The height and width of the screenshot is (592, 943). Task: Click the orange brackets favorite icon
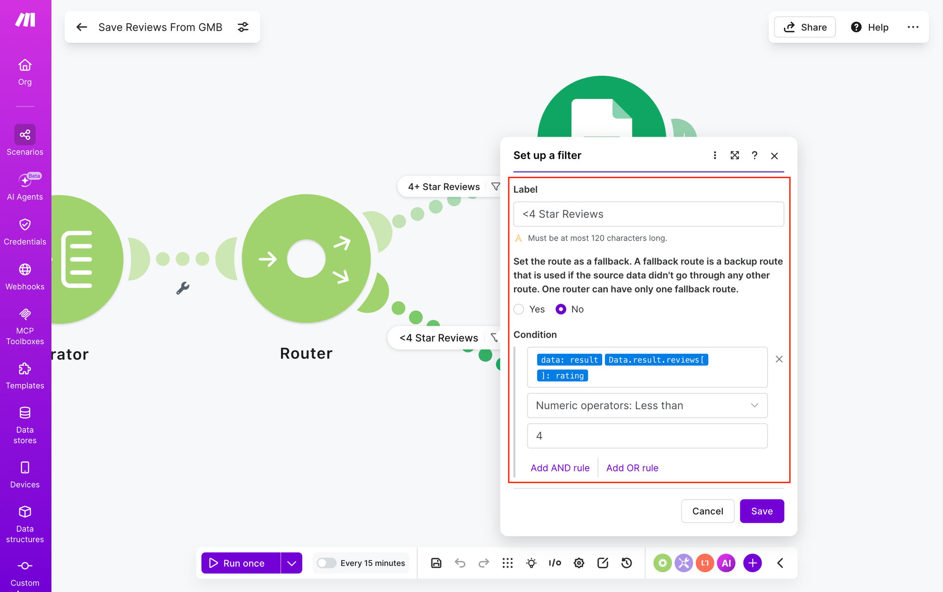705,563
